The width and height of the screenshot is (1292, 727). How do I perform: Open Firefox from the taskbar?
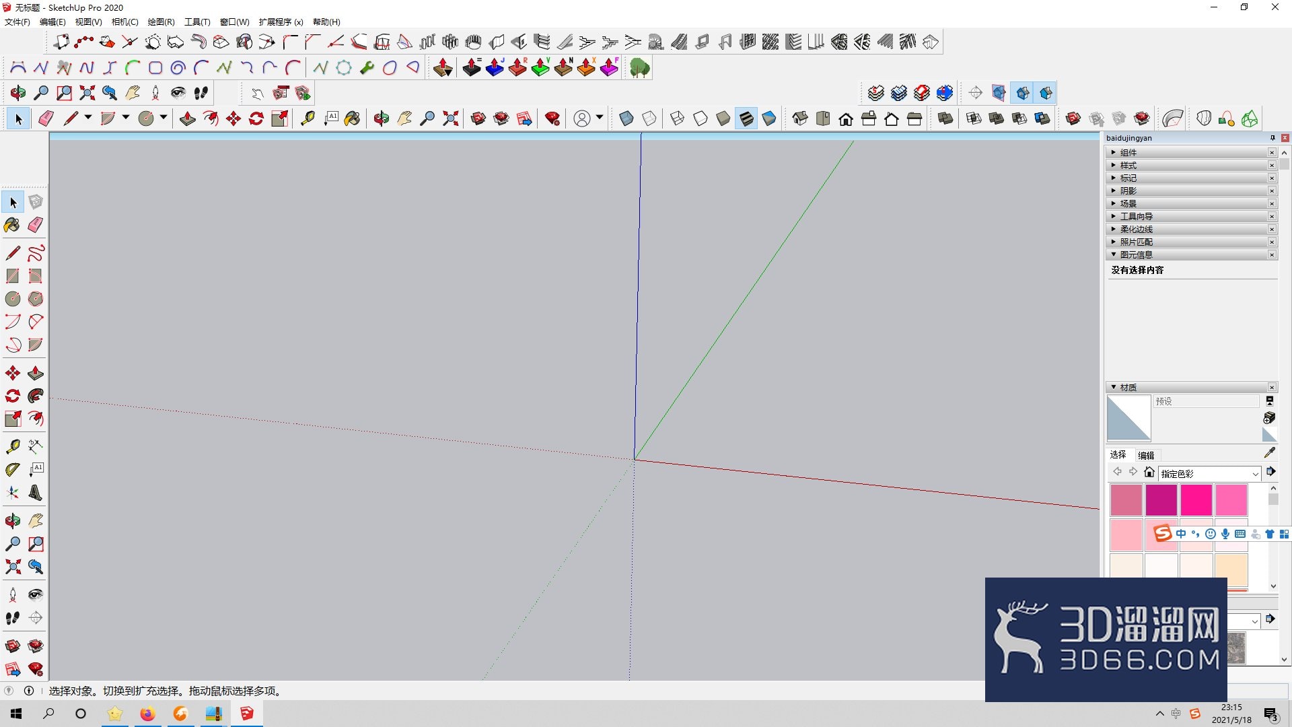point(147,714)
